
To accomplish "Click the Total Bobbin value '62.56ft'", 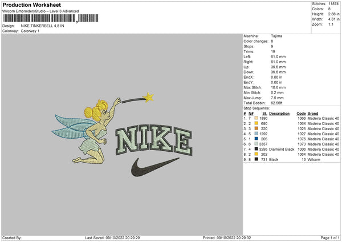I will (276, 103).
